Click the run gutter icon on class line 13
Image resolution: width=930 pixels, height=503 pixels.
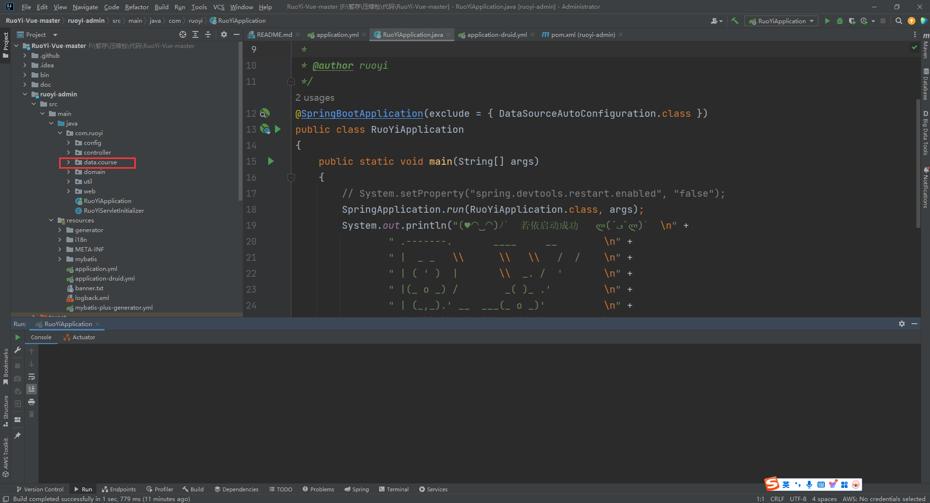pos(278,129)
